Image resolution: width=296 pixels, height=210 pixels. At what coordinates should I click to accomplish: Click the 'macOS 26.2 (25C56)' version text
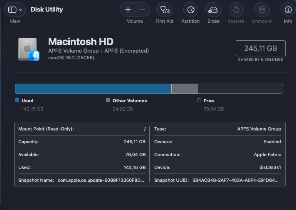71,58
